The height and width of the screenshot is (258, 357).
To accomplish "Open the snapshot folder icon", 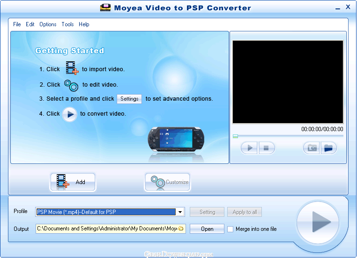I will [x=328, y=148].
